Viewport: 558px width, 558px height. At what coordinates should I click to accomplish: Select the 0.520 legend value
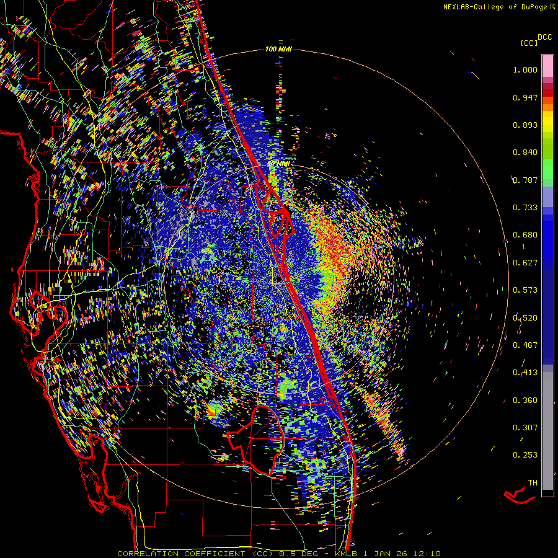tap(525, 318)
